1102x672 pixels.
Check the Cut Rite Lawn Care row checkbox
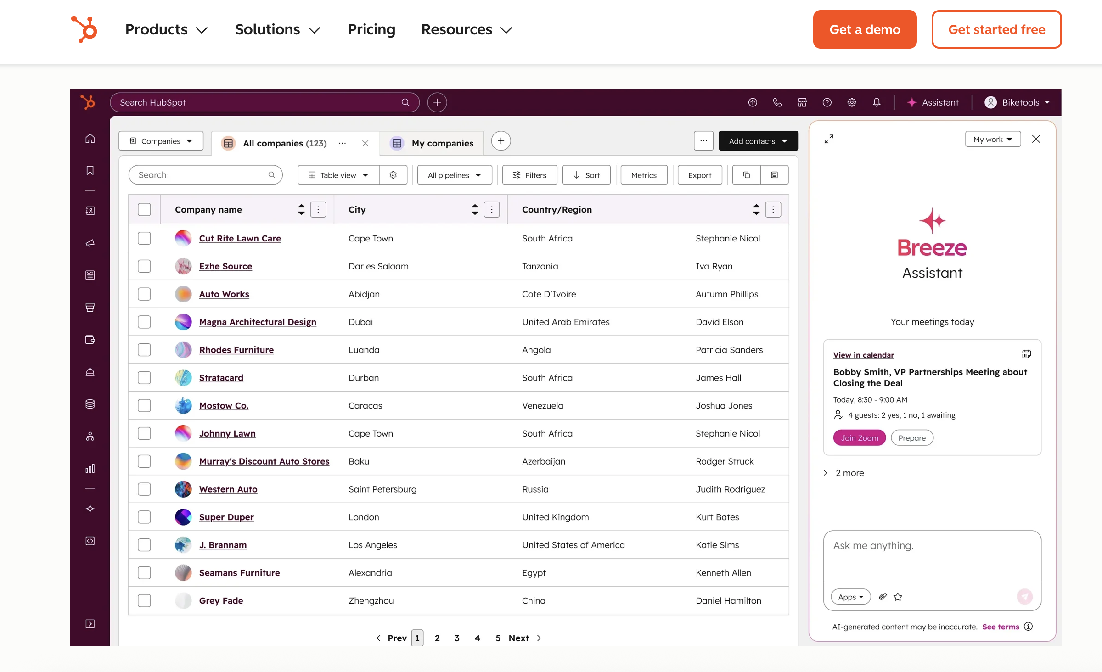pyautogui.click(x=144, y=238)
